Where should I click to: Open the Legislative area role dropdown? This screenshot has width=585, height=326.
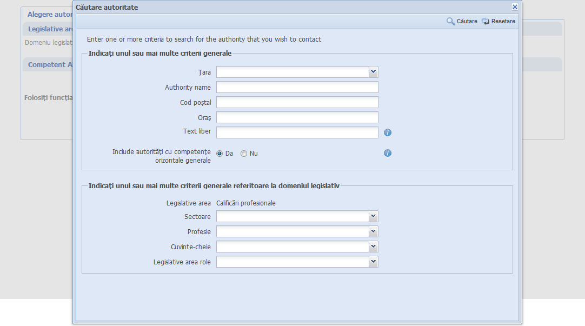coord(373,262)
